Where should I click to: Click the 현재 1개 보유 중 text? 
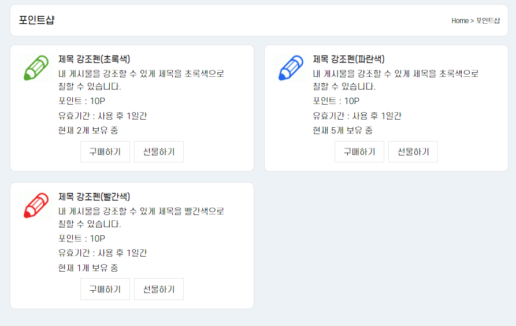88,268
